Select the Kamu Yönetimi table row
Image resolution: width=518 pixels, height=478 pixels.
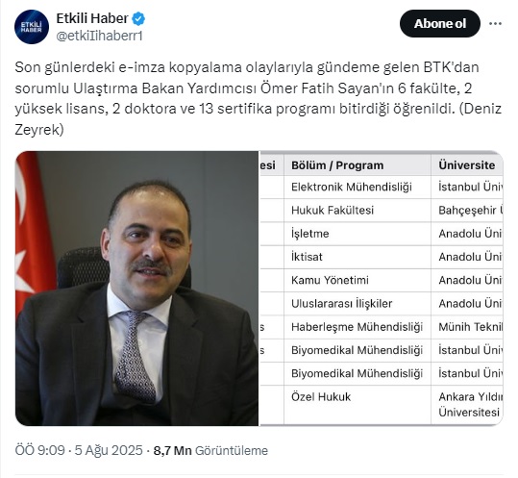382,280
